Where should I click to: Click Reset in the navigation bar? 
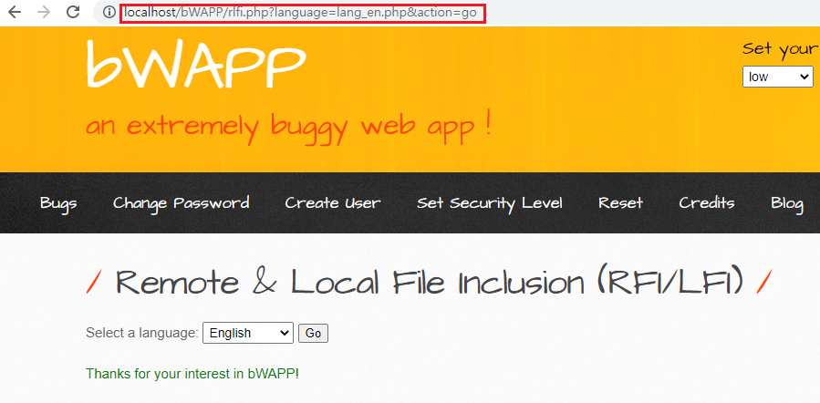coord(621,202)
